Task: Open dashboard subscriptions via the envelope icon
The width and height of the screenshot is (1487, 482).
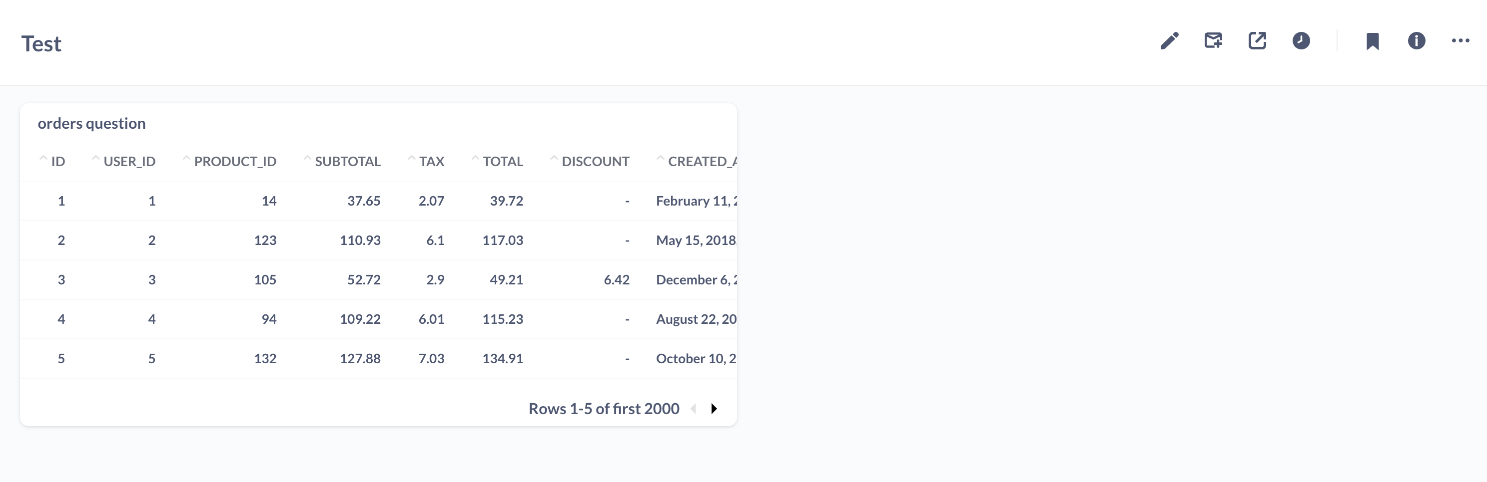Action: click(x=1212, y=40)
